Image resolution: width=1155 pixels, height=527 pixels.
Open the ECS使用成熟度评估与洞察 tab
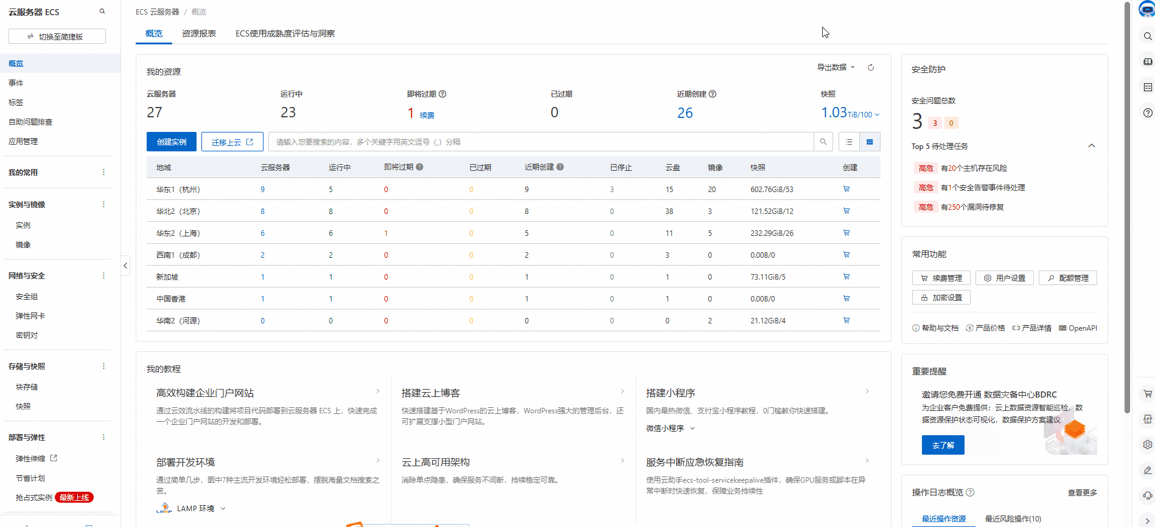coord(285,33)
